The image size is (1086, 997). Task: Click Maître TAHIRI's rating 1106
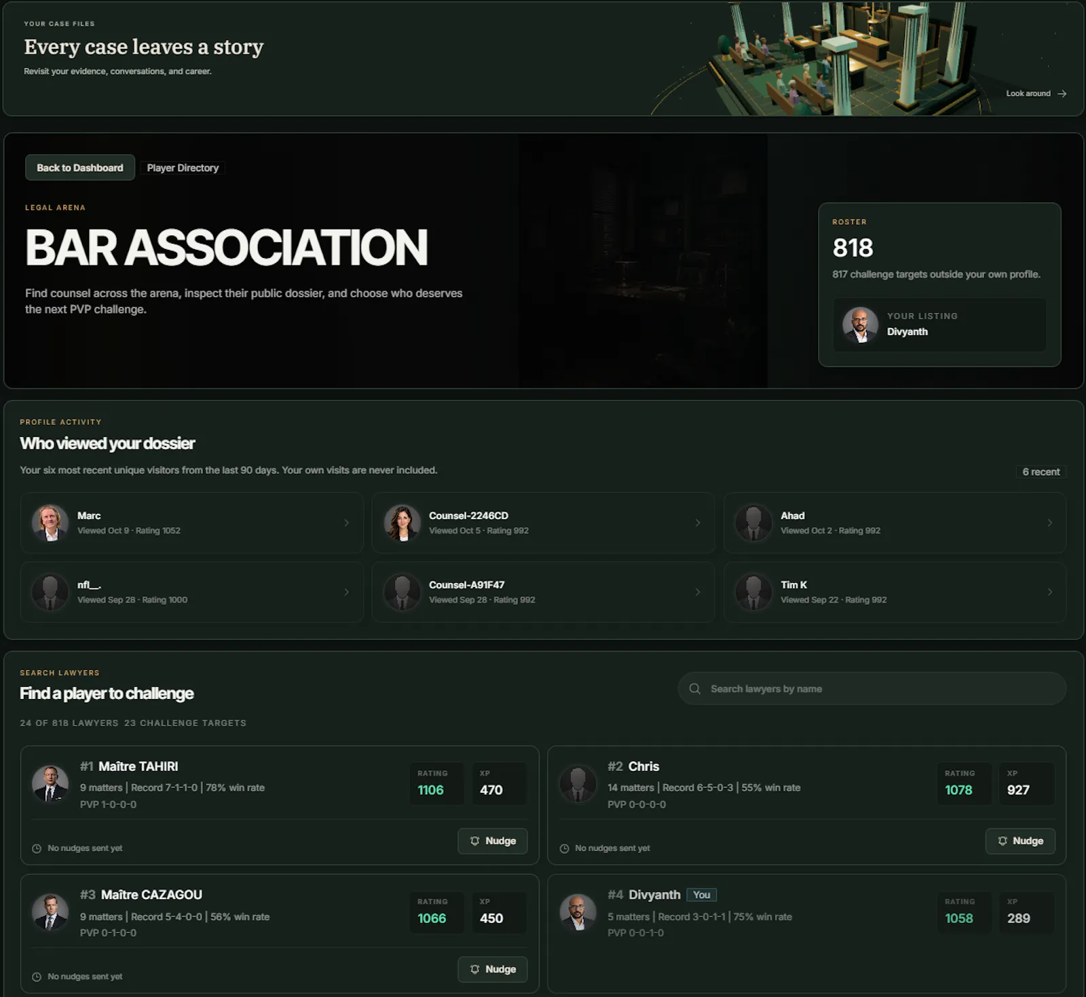[x=431, y=790]
